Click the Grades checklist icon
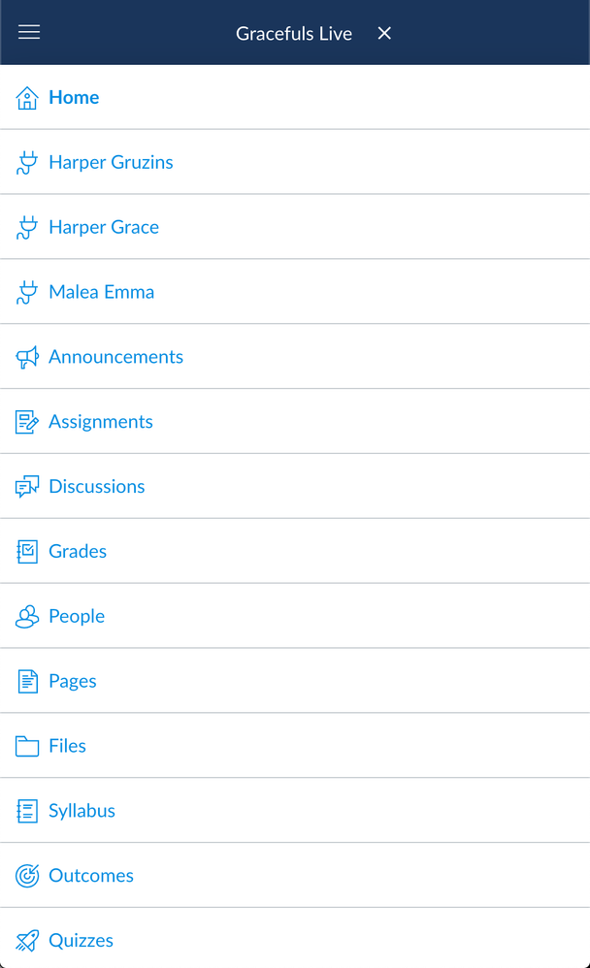 [x=26, y=551]
